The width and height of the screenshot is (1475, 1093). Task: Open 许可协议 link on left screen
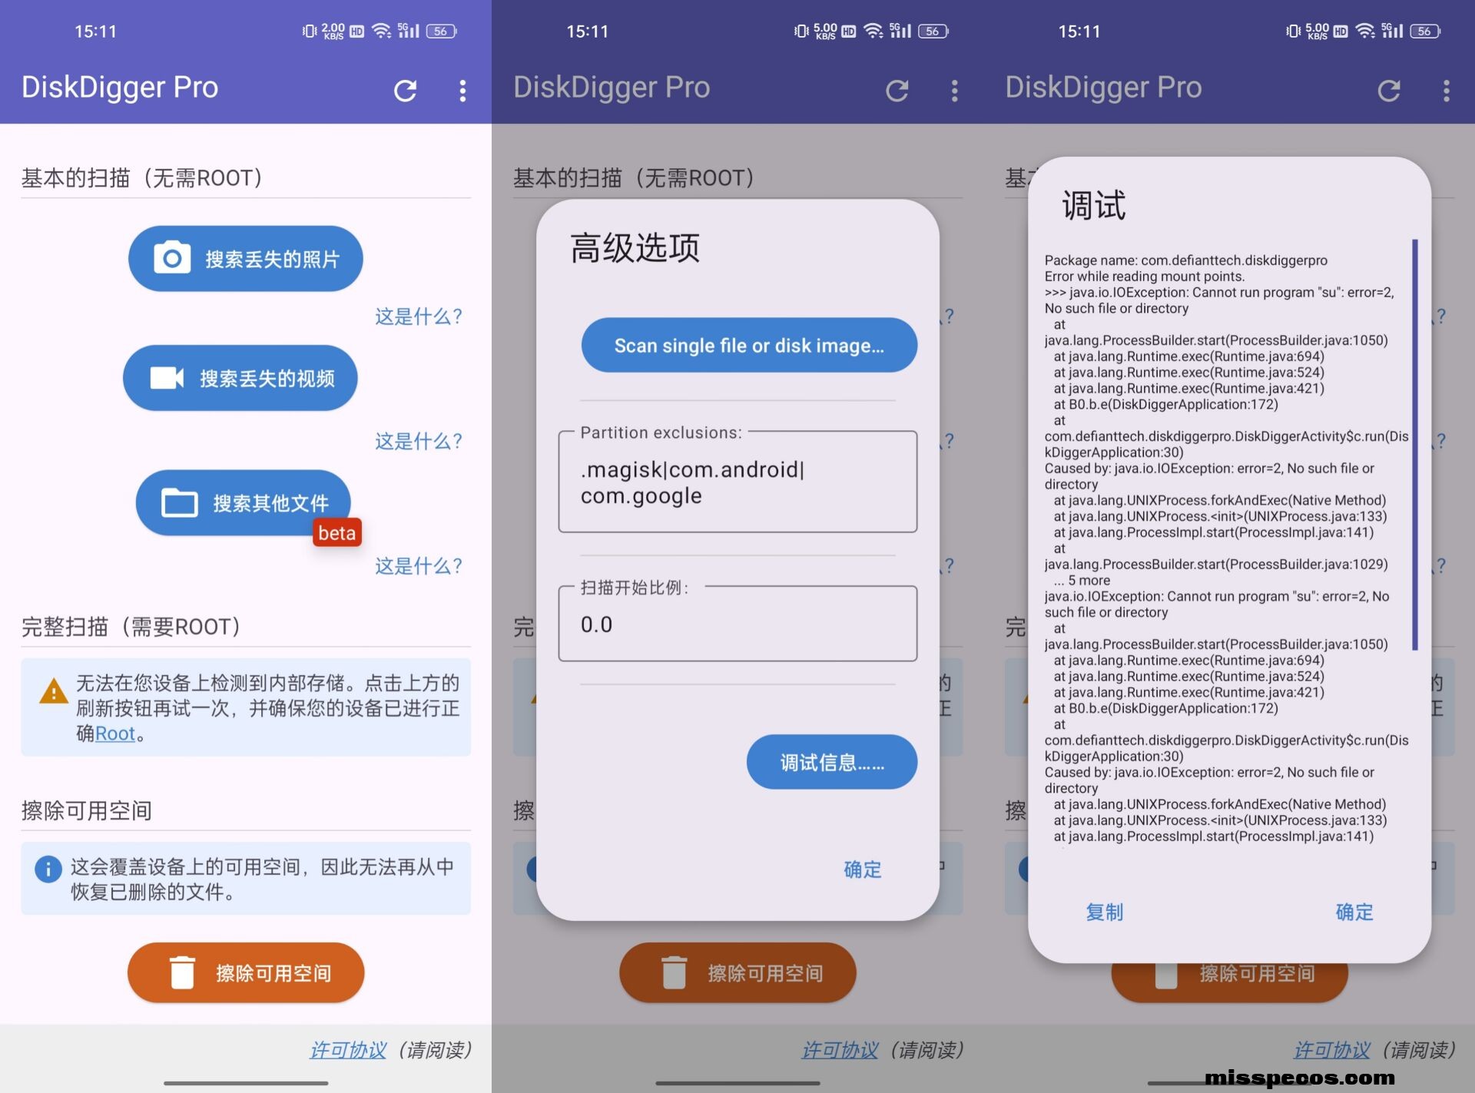(348, 1049)
